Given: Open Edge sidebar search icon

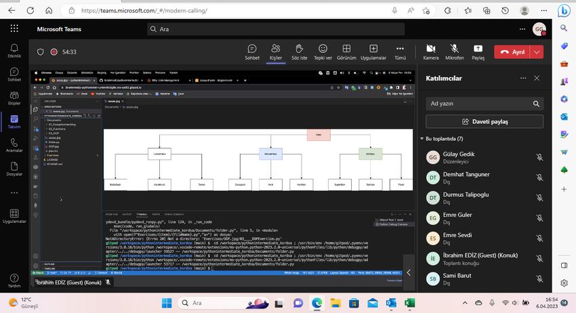Looking at the screenshot, I should coord(564,28).
